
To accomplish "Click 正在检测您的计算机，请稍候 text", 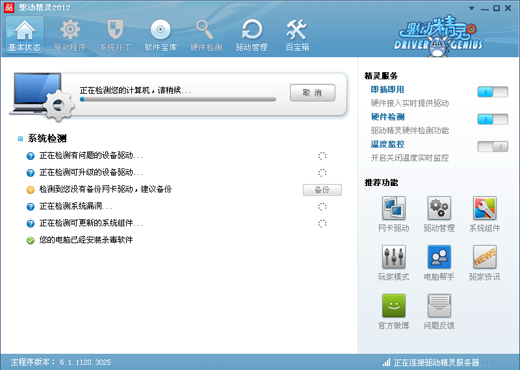I will pyautogui.click(x=135, y=90).
